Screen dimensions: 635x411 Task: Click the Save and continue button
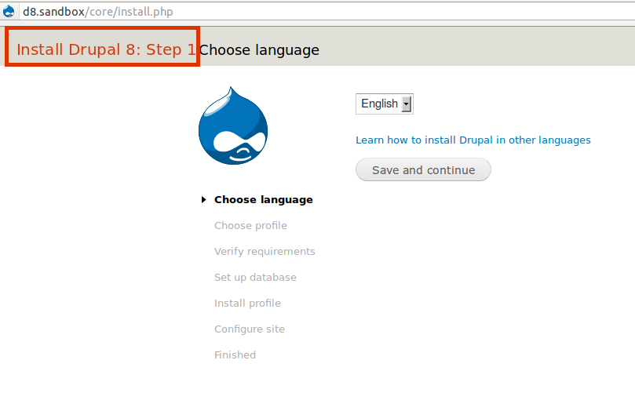423,170
